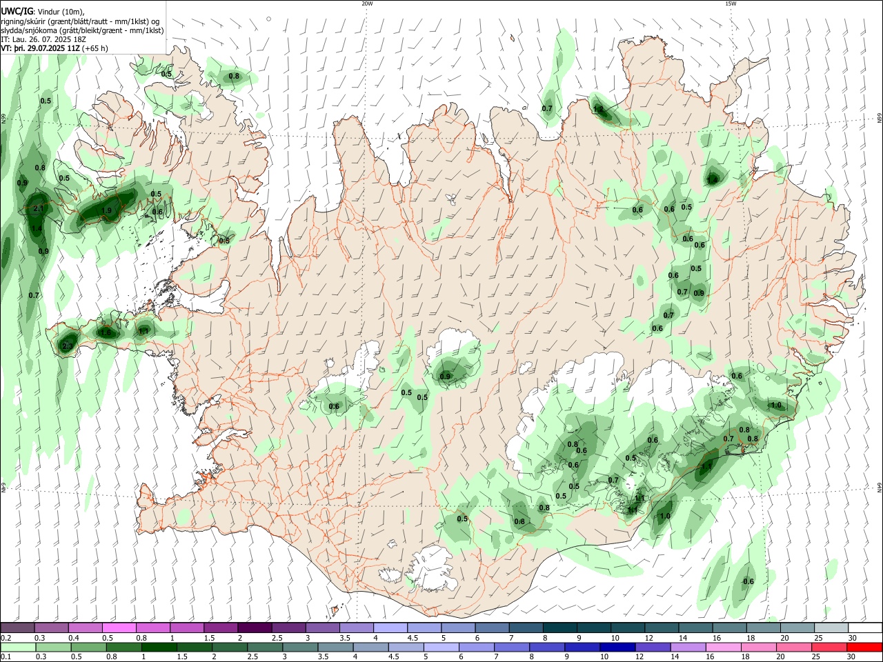Click the light pink 16 swatch in lower legend row
This screenshot has height=662, width=883.
[x=722, y=647]
